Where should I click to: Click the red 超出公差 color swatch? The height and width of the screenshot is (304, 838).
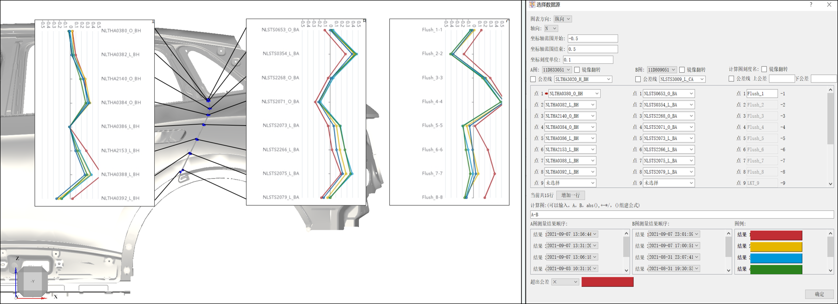(607, 282)
